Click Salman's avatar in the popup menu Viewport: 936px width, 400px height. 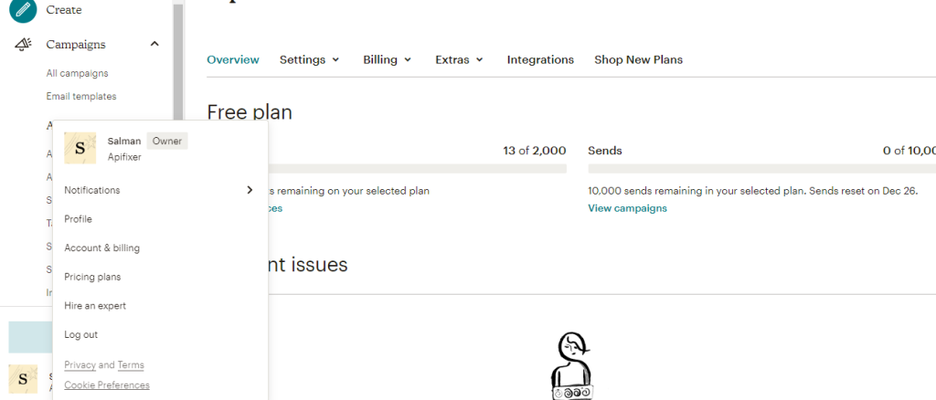80,147
